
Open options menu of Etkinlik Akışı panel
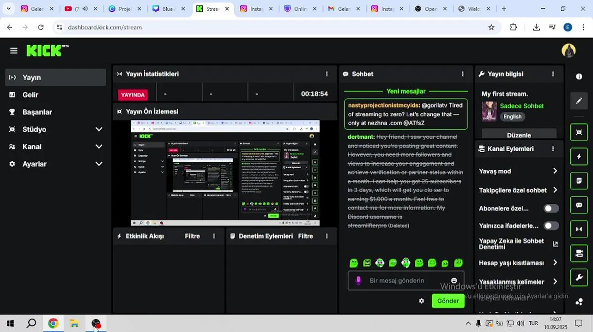(214, 236)
